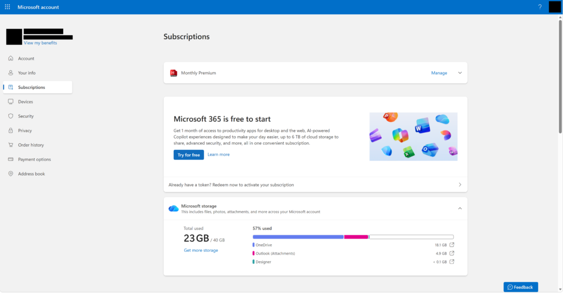The image size is (563, 293).
Task: Click the Payment options card icon
Action: 11,159
